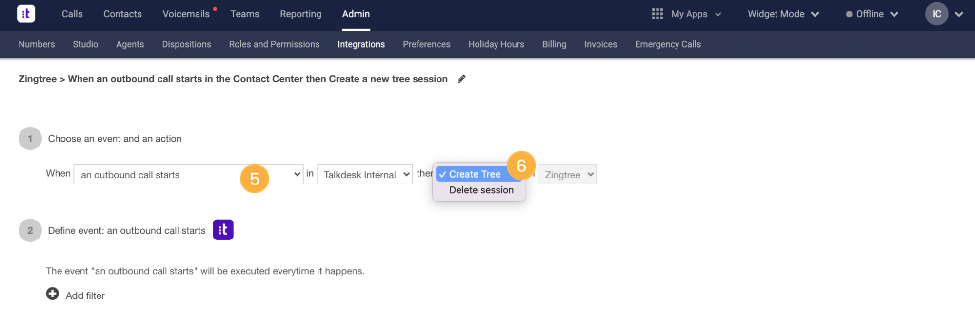Screen dimensions: 975x313
Task: Expand the account menu chevron beside IC
Action: pyautogui.click(x=959, y=14)
